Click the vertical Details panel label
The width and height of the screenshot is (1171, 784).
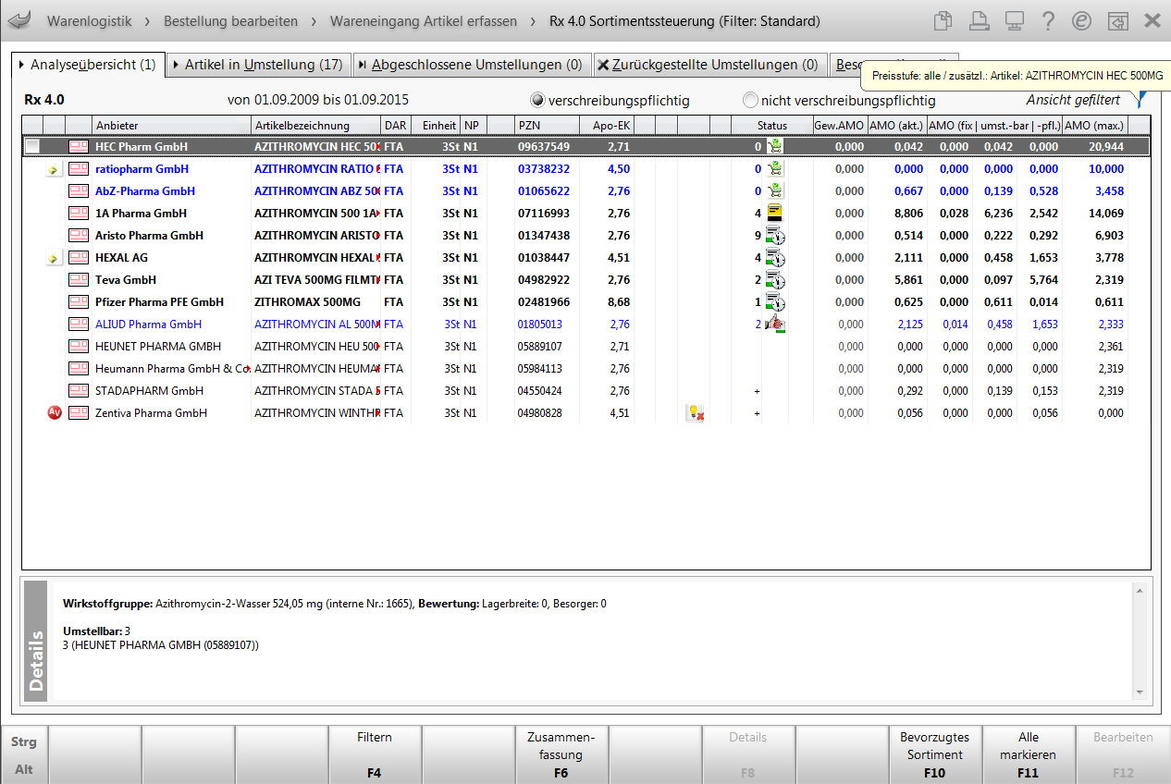coord(37,640)
